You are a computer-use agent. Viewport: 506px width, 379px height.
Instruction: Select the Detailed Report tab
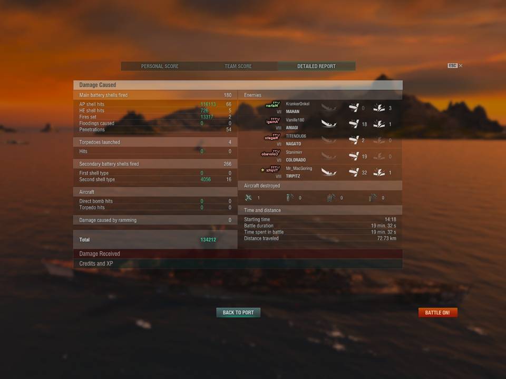316,66
